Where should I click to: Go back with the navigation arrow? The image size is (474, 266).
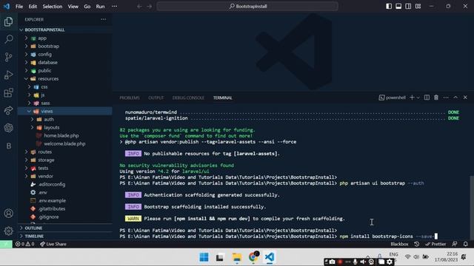(x=139, y=7)
